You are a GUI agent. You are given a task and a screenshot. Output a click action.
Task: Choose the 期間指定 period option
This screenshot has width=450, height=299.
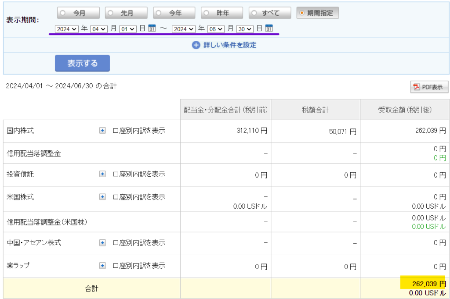pos(301,13)
